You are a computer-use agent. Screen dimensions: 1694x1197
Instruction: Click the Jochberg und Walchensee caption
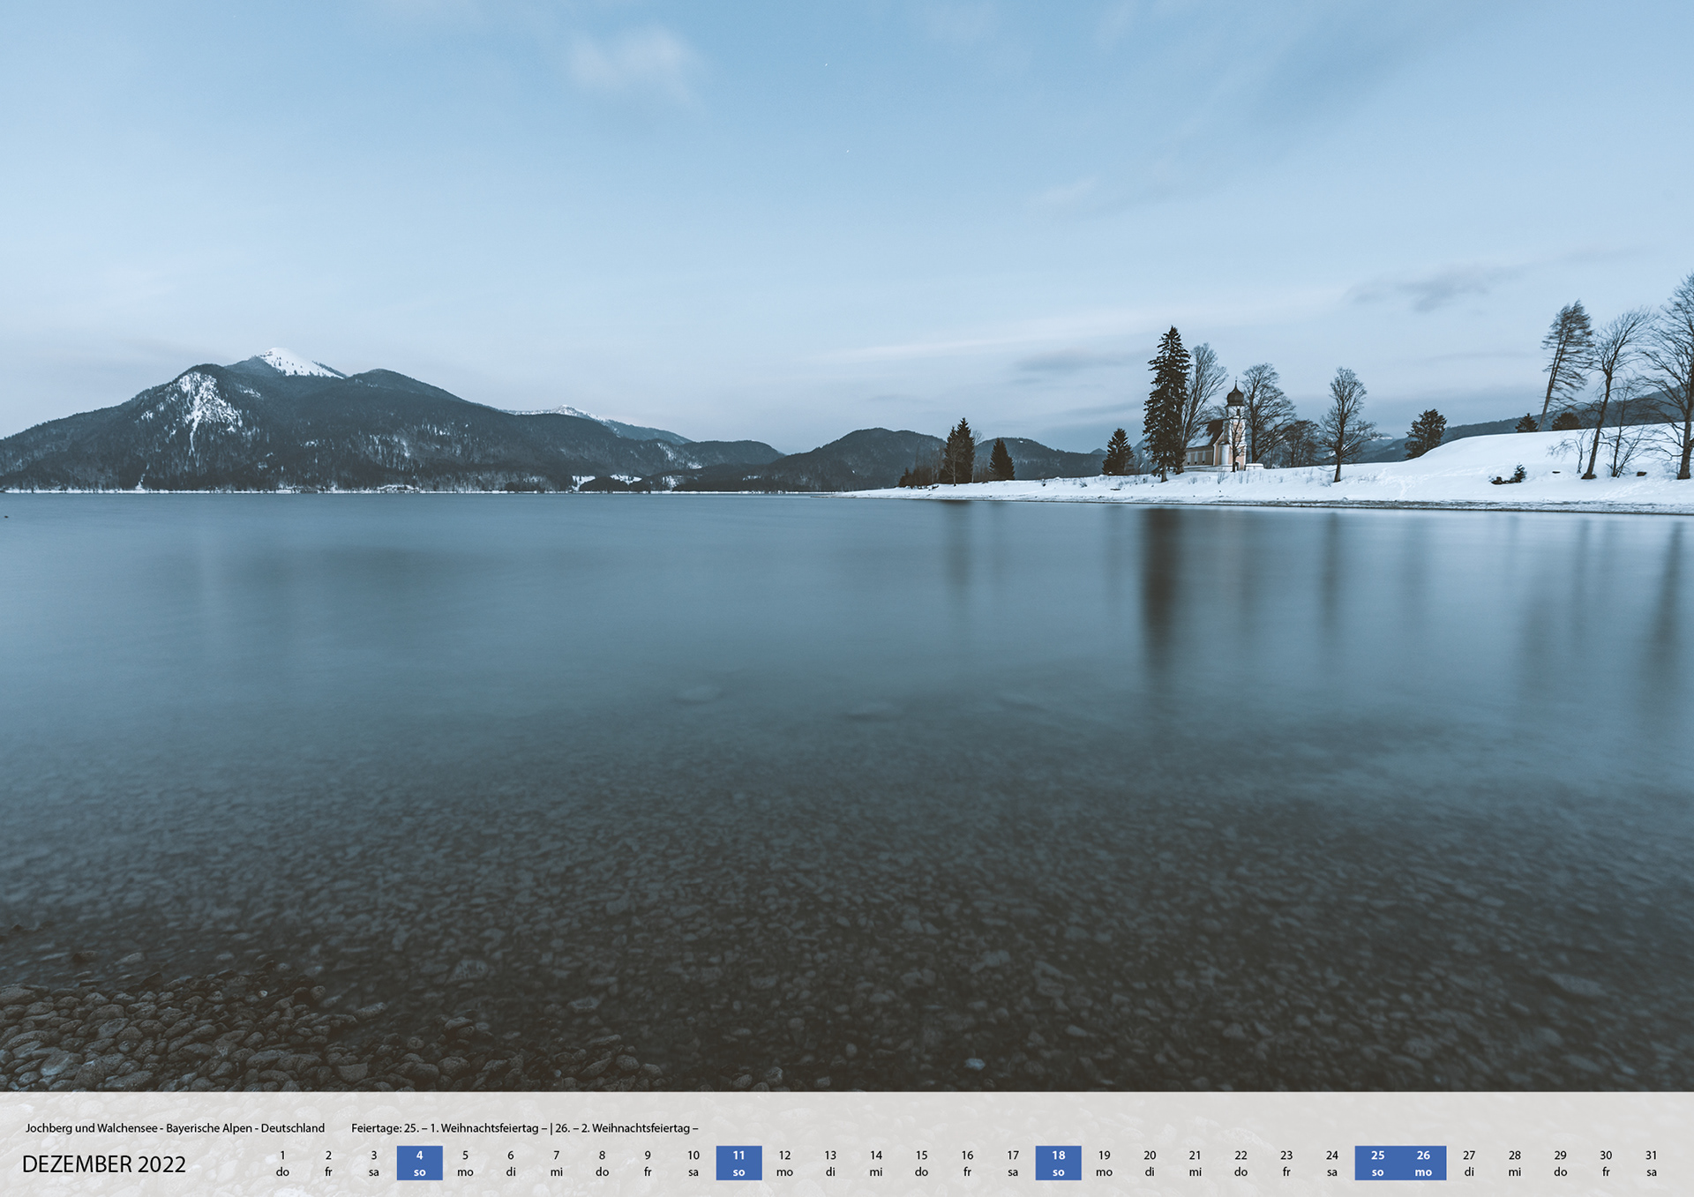coord(175,1127)
